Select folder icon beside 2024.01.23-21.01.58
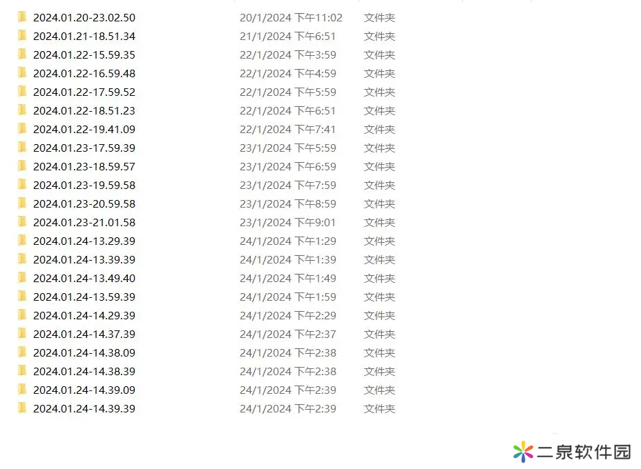Screen dimensions: 641x469 tap(22, 221)
